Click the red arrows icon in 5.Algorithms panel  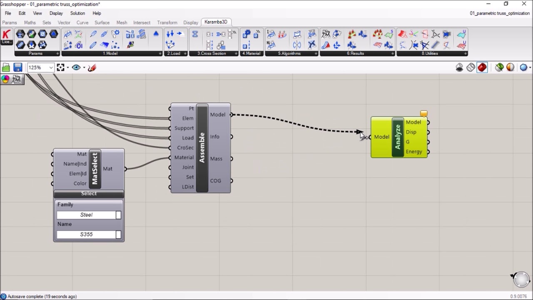click(282, 34)
